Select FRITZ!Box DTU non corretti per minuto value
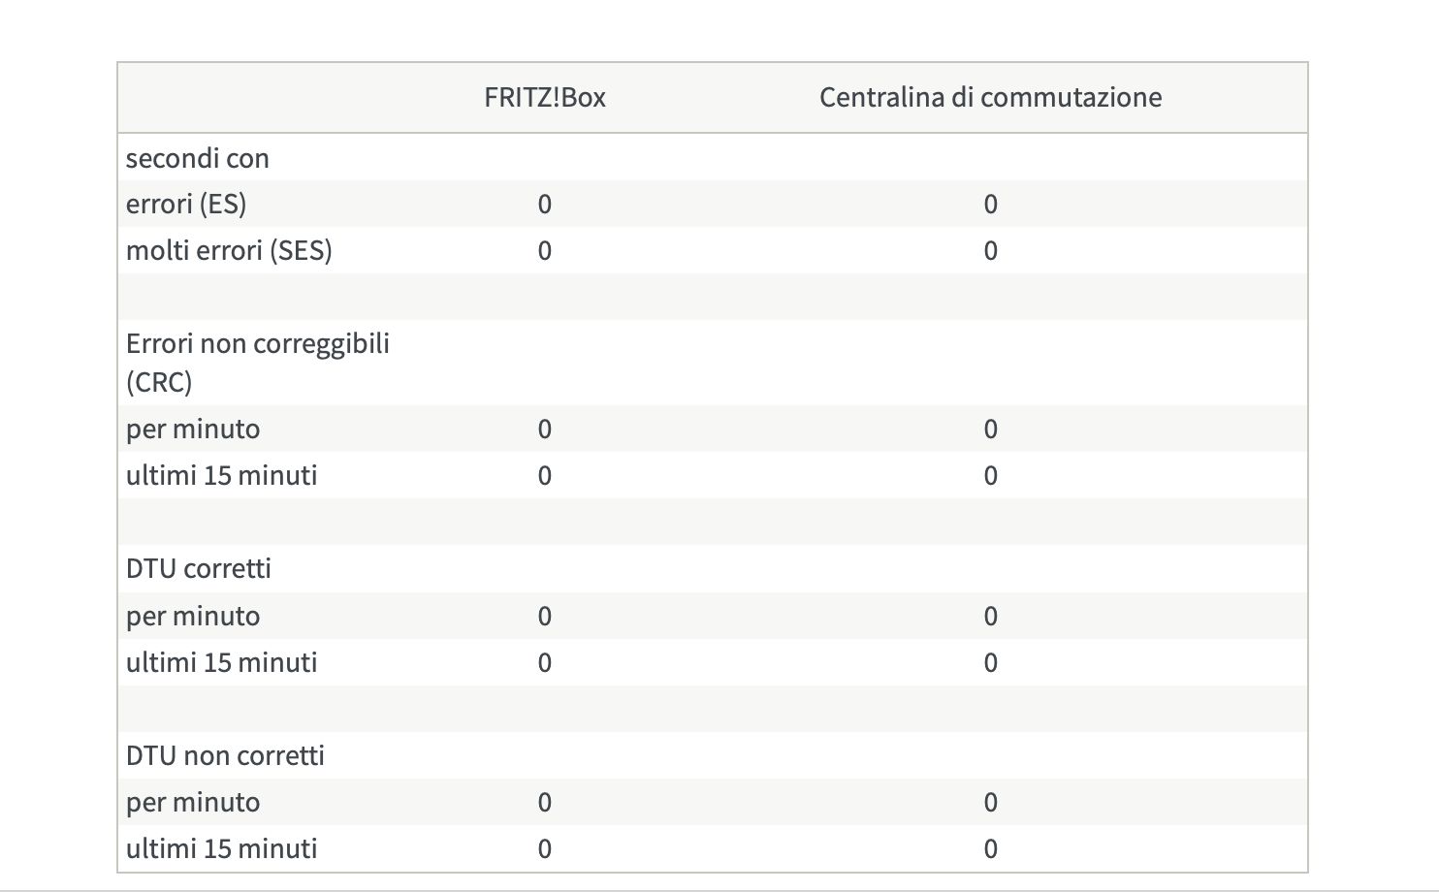The height and width of the screenshot is (892, 1439). [544, 802]
